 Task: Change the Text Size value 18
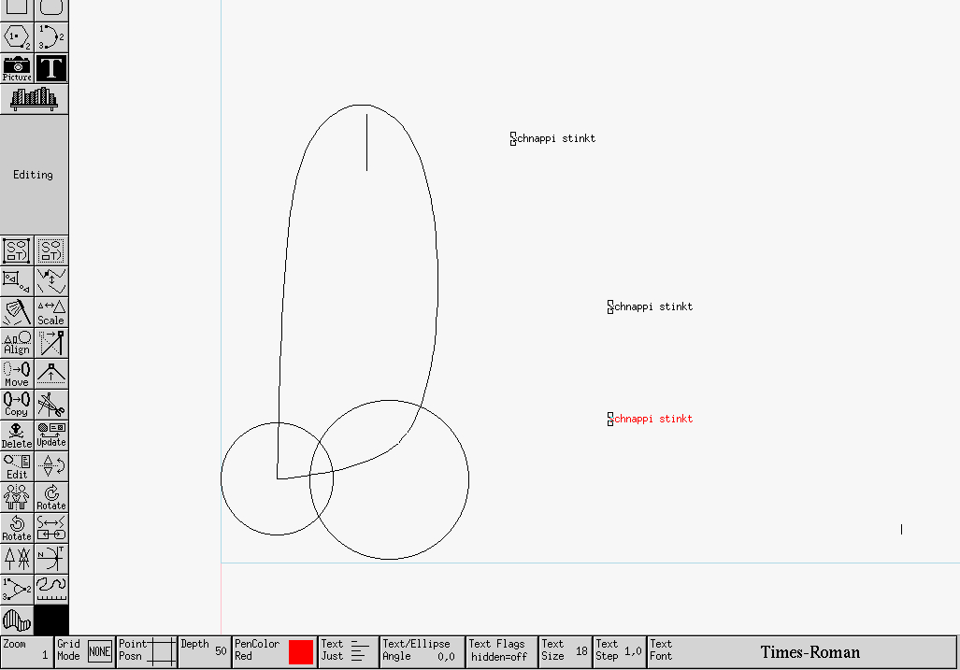(x=566, y=652)
